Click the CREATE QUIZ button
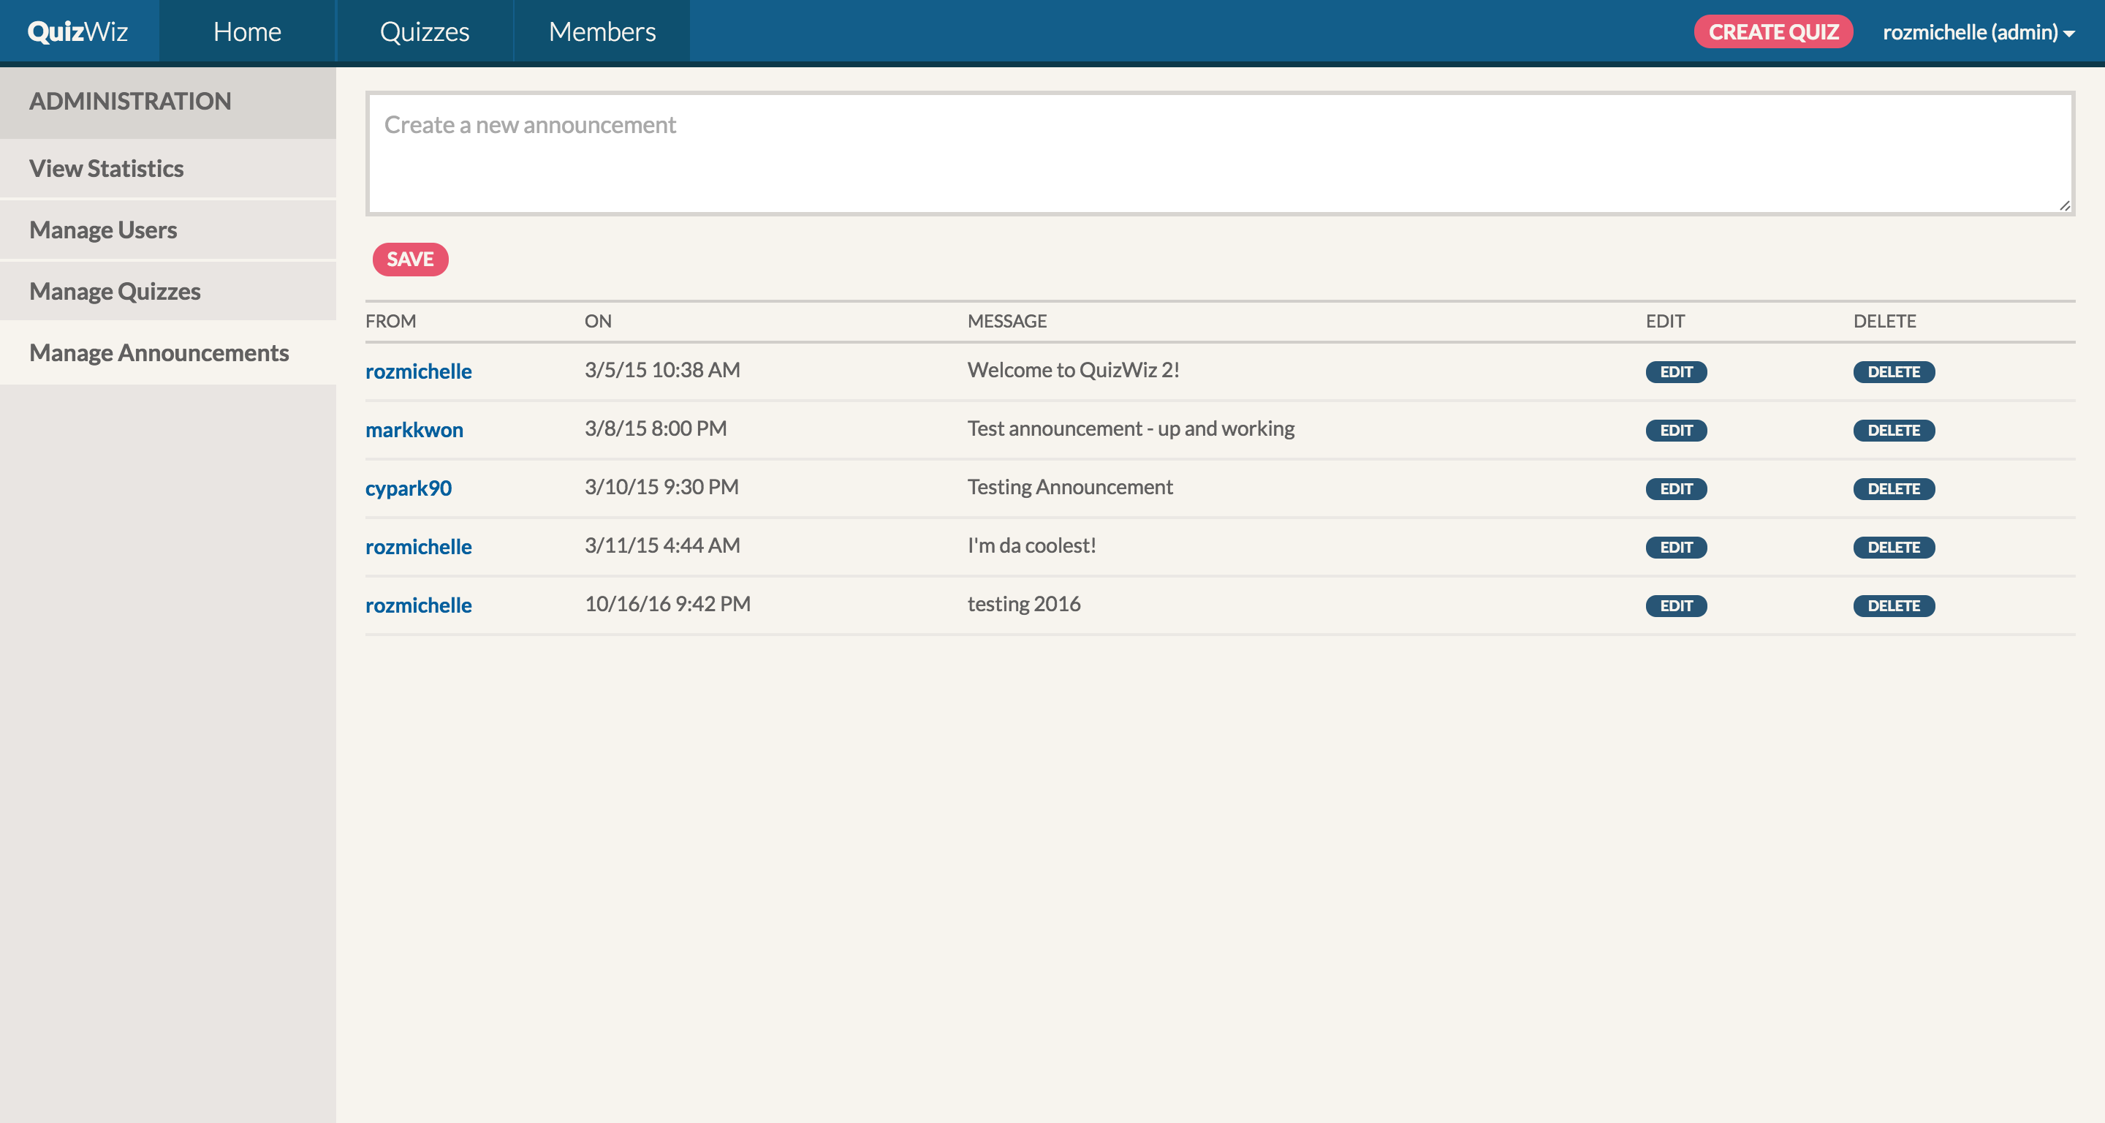This screenshot has height=1123, width=2105. click(x=1772, y=32)
